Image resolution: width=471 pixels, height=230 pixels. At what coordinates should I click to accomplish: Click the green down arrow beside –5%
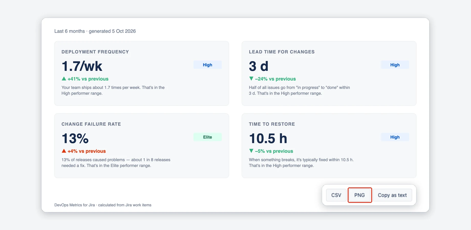click(x=251, y=151)
